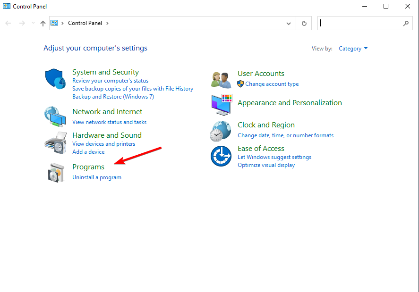Open recent locations dropdown arrow
Viewport: 419px width, 292px height.
(33, 23)
